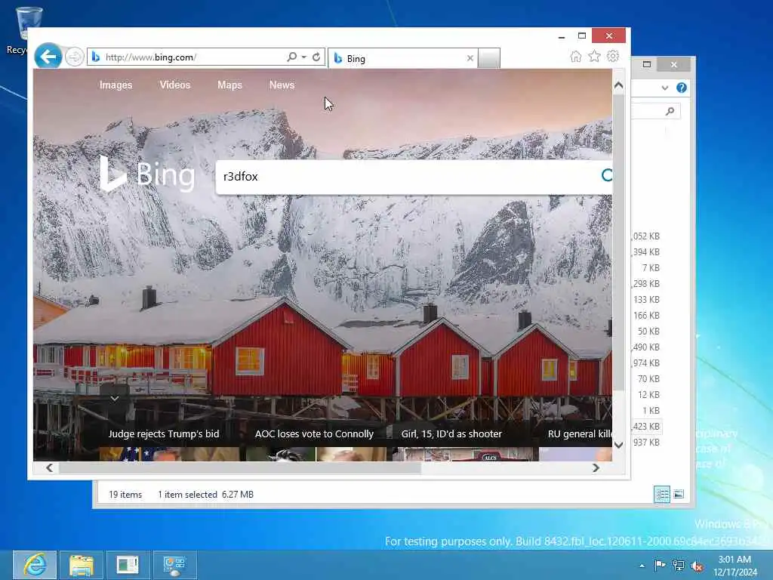Open the network status tray icon
The image size is (773, 580).
coord(679,566)
